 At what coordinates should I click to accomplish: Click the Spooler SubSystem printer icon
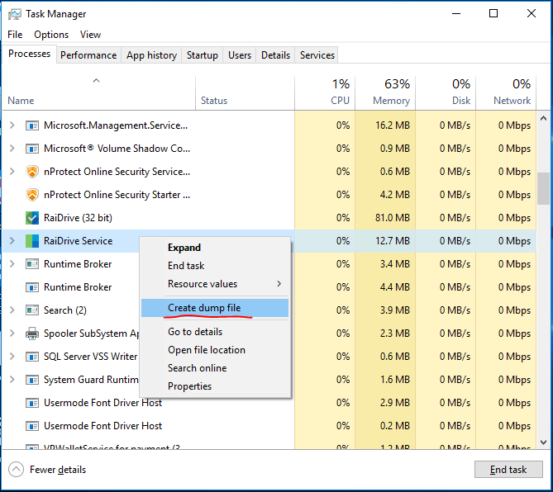click(x=32, y=334)
